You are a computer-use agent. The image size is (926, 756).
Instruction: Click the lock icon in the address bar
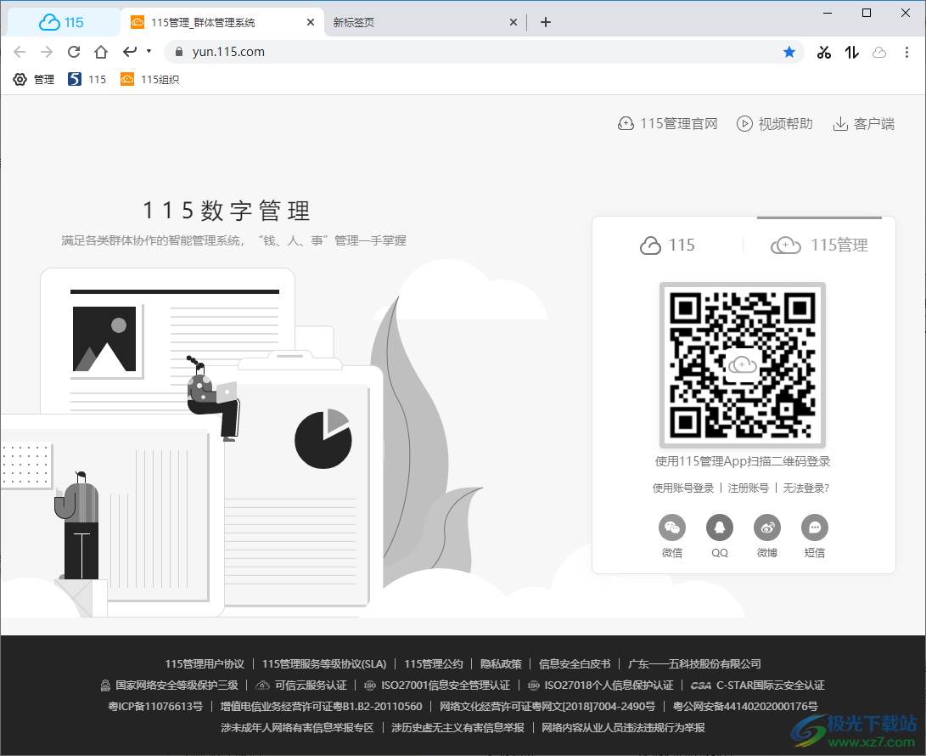pos(179,52)
